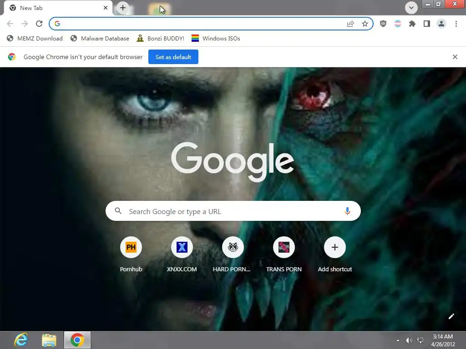466x349 pixels.
Task: Open the network tray icon
Action: [x=420, y=340]
